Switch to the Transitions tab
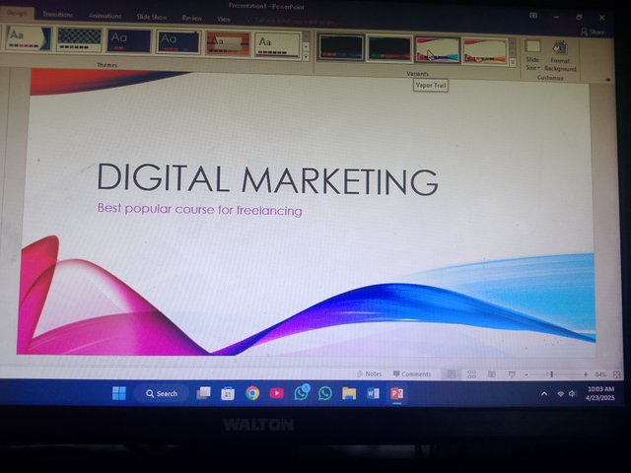Viewport: 631px width, 473px height. point(58,15)
